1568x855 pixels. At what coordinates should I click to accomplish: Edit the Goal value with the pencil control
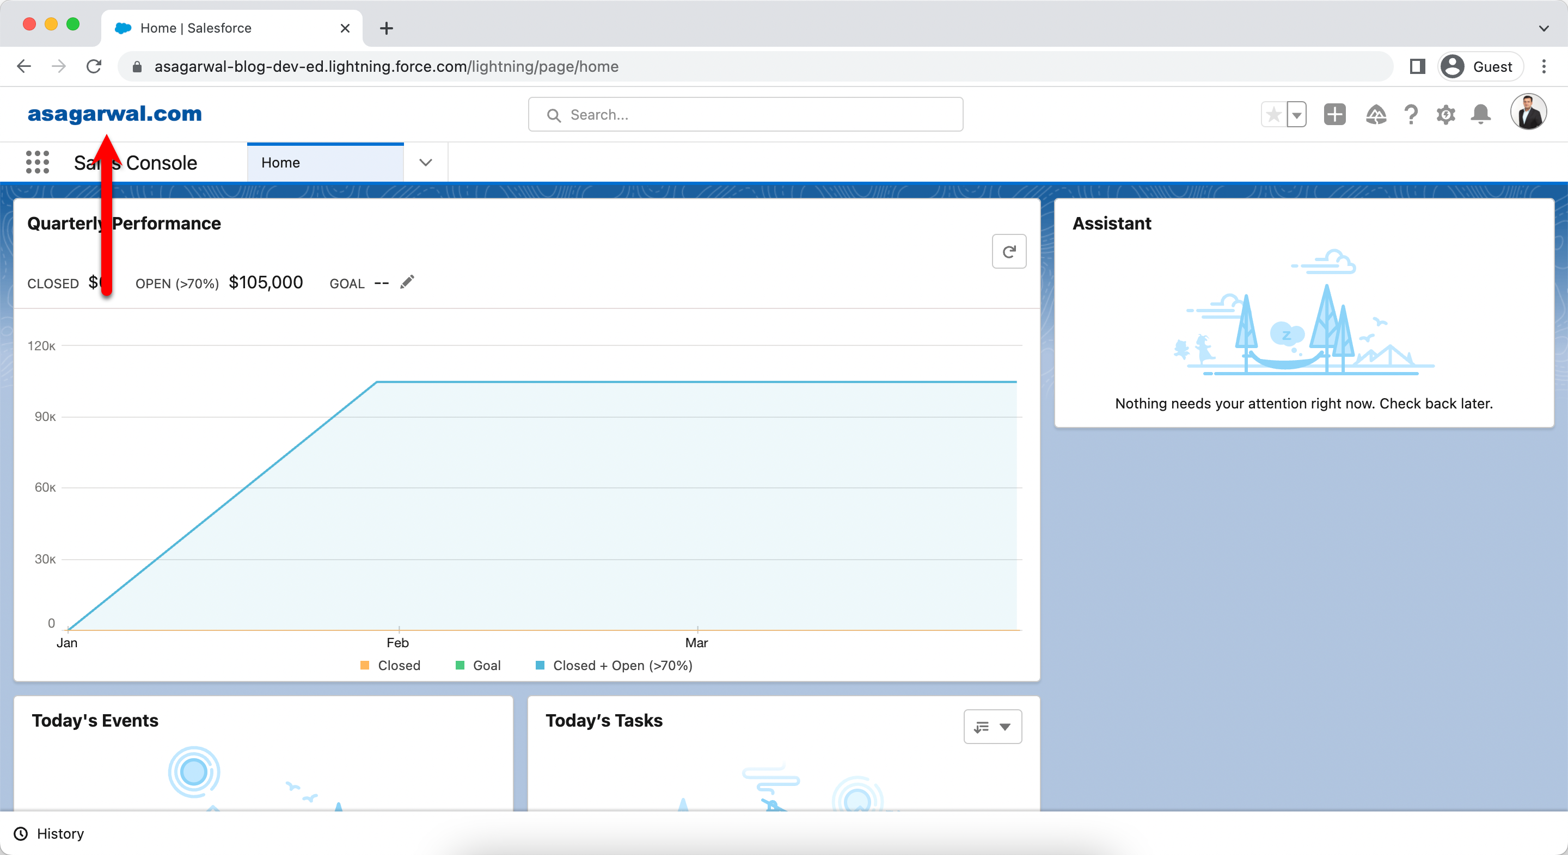click(407, 282)
